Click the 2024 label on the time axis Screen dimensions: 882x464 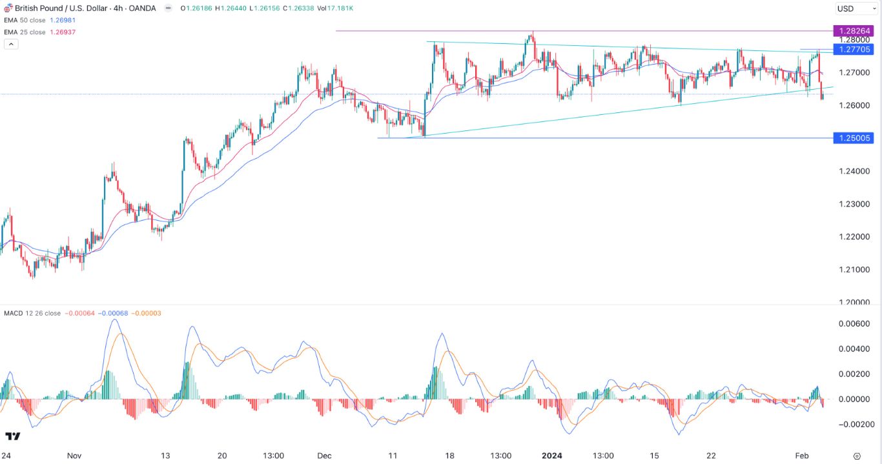552,456
